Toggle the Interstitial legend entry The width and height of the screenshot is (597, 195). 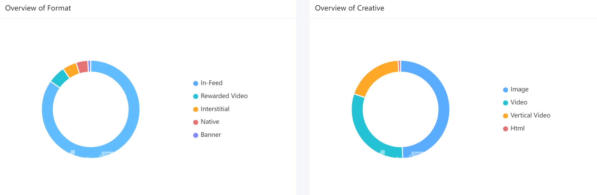211,109
